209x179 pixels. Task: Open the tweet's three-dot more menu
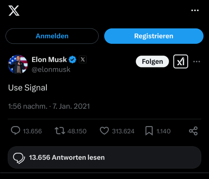click(x=197, y=62)
